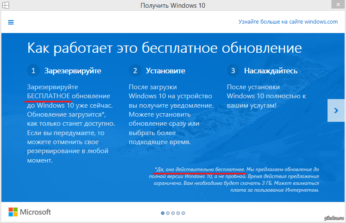Click the step 3 number circle
Viewport: 346px width, 223px height.
point(233,70)
